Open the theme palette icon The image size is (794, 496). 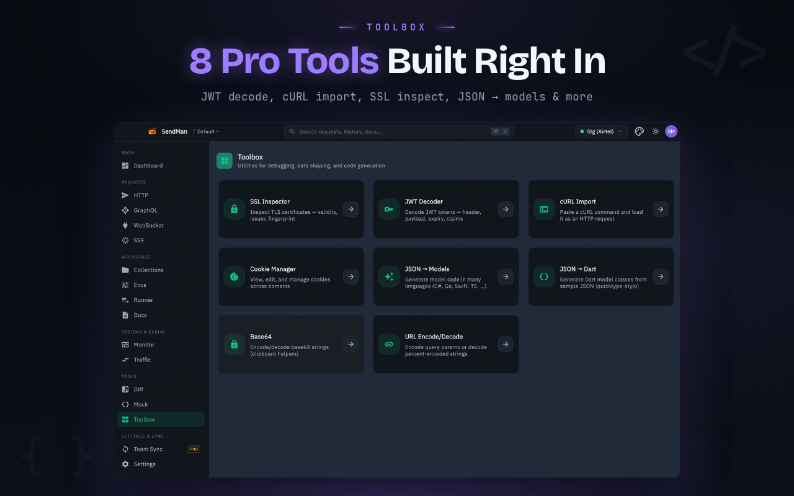(640, 131)
